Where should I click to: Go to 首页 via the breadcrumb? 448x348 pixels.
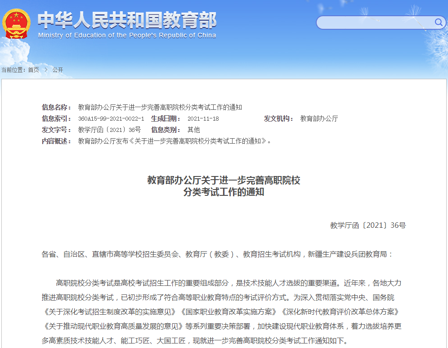(33, 70)
